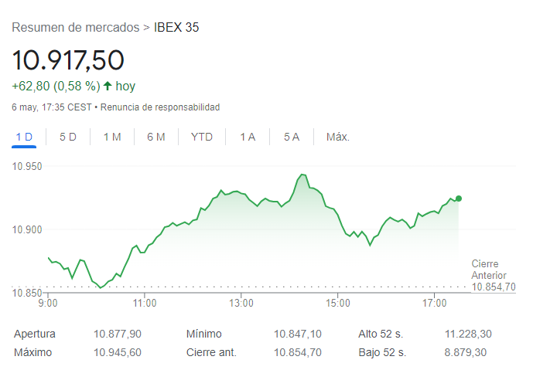The height and width of the screenshot is (370, 533).
Task: Select the 5 A range tab
Action: (x=292, y=137)
